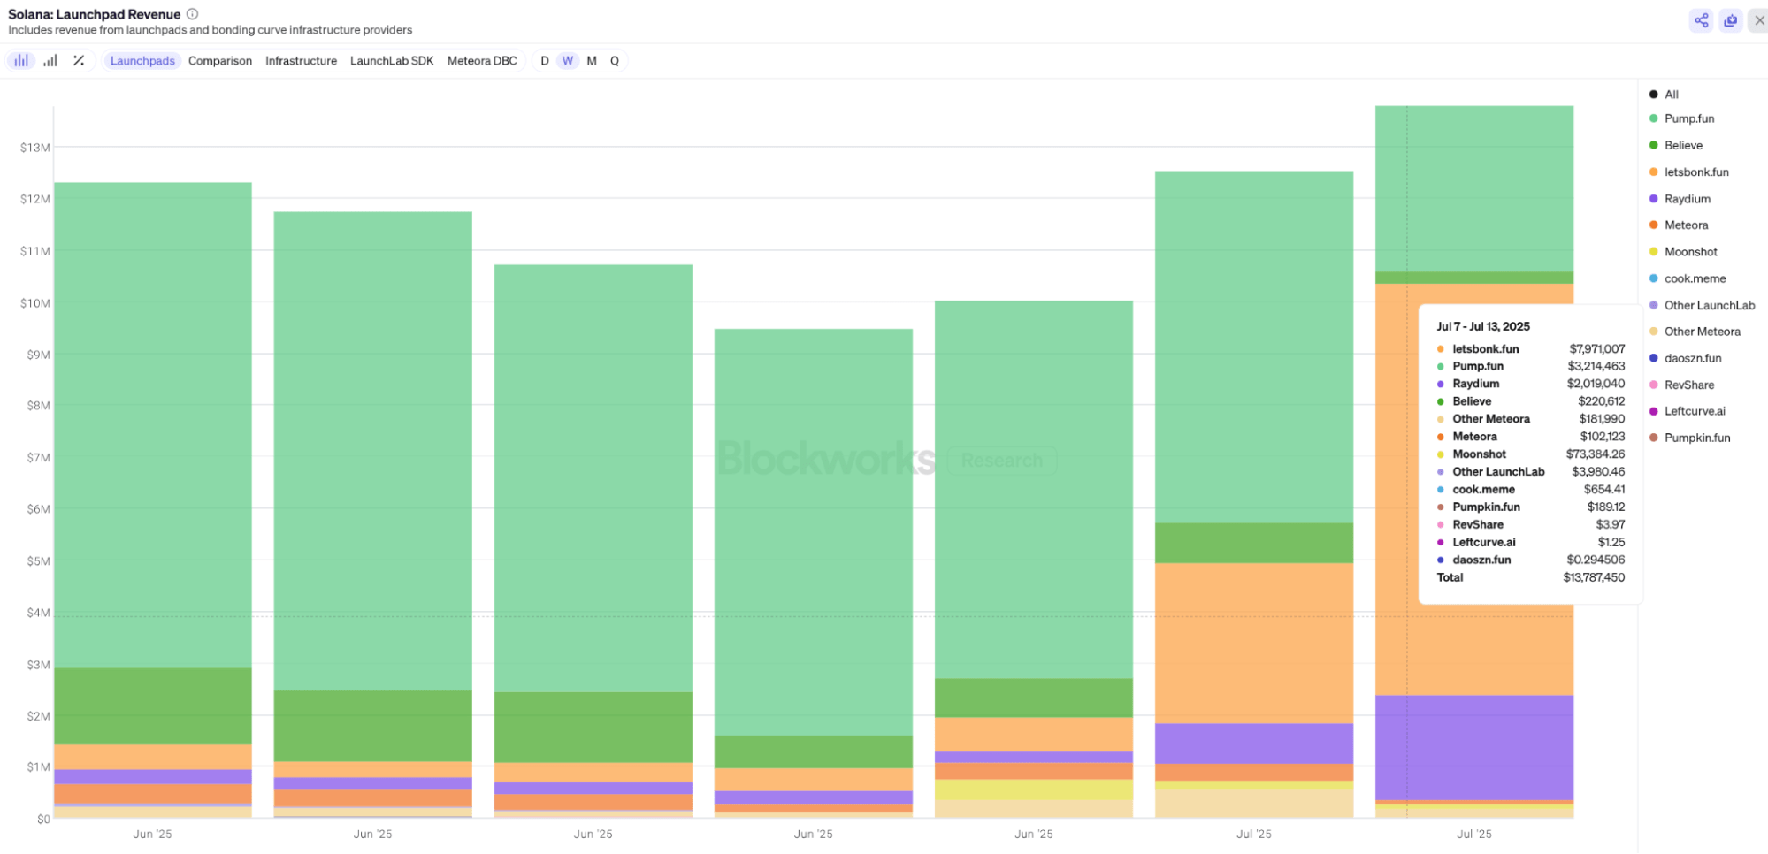Open the Infrastructure tab
The height and width of the screenshot is (854, 1768).
(301, 61)
